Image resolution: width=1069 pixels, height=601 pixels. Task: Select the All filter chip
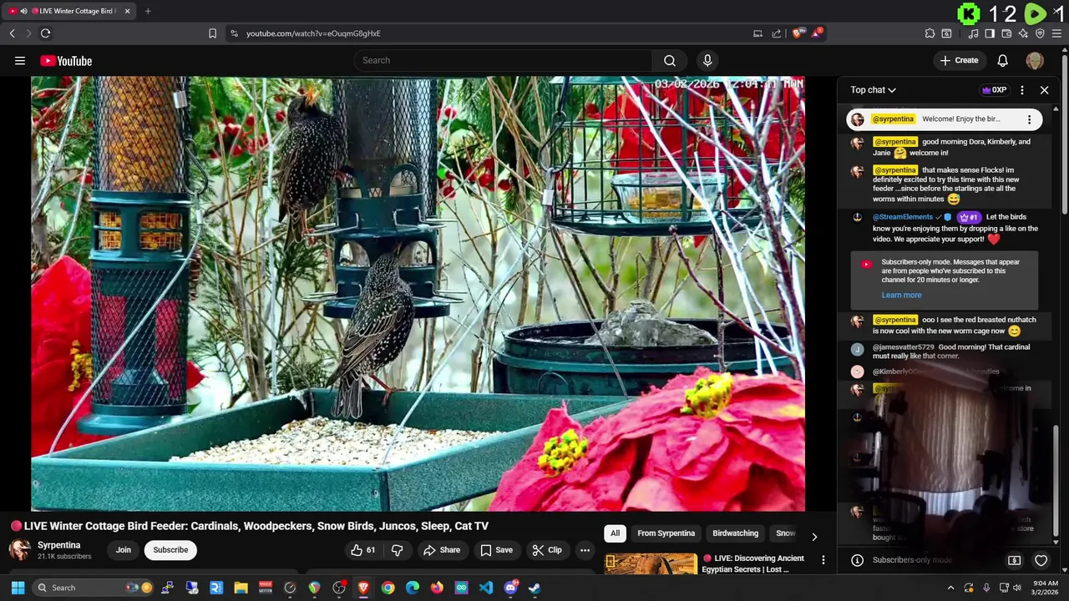(615, 533)
